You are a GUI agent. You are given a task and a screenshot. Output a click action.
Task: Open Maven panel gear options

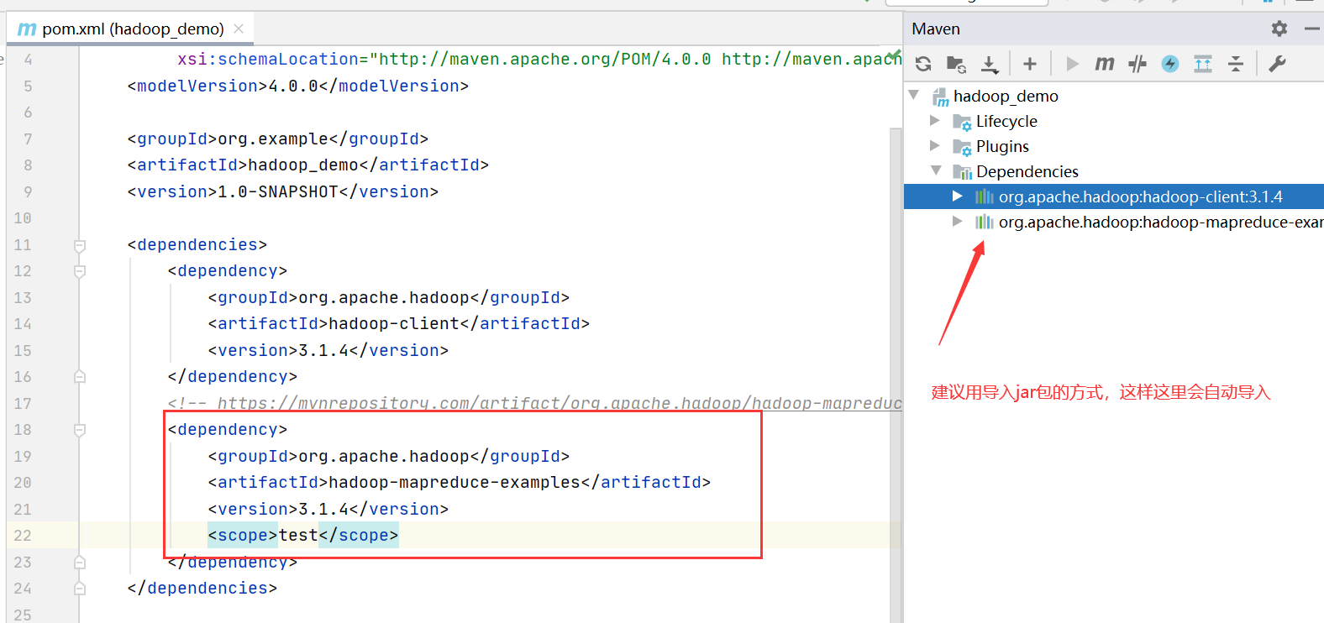1279,29
